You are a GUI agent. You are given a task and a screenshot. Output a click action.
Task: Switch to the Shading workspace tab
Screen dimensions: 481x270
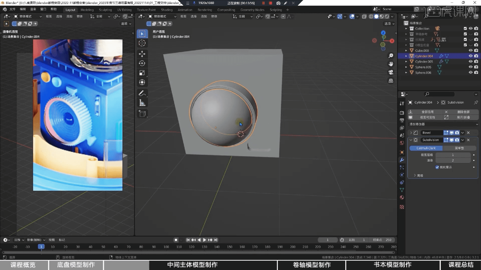tap(167, 10)
